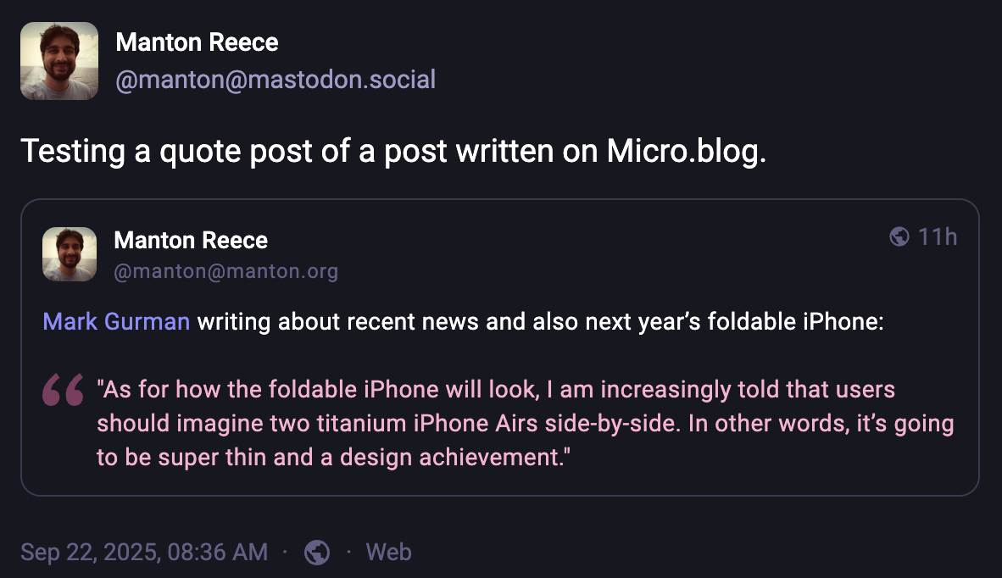This screenshot has width=1002, height=578.
Task: Open the top Manton Reece display name
Action: click(197, 42)
